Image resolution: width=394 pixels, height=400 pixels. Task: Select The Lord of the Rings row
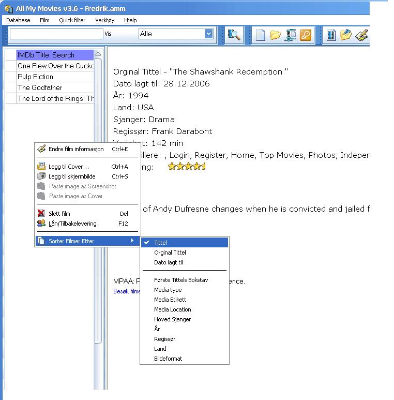point(55,98)
